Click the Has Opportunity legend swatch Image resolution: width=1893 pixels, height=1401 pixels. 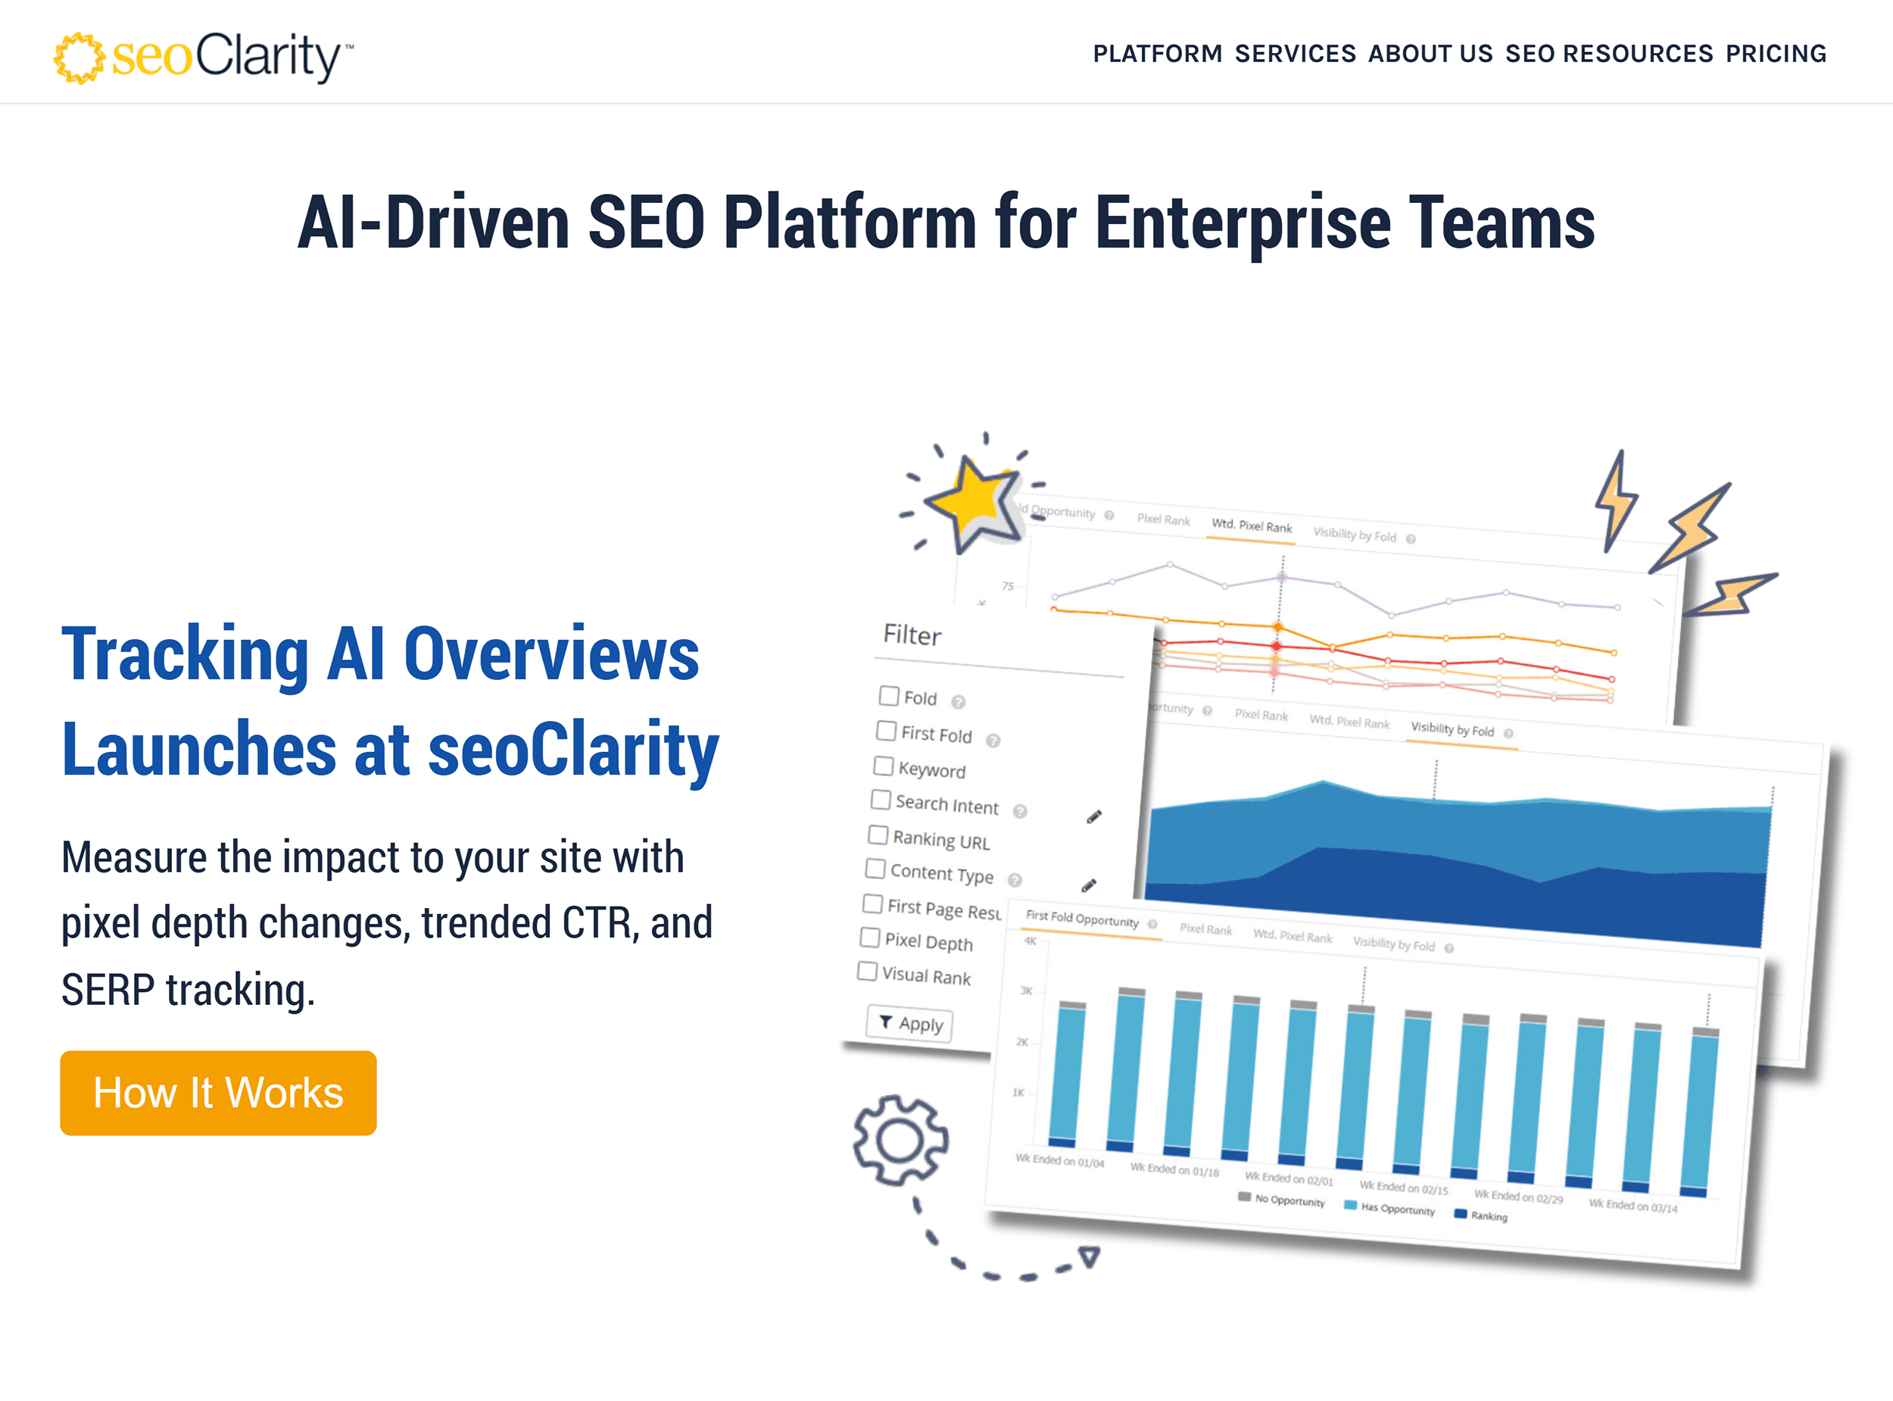1350,1205
